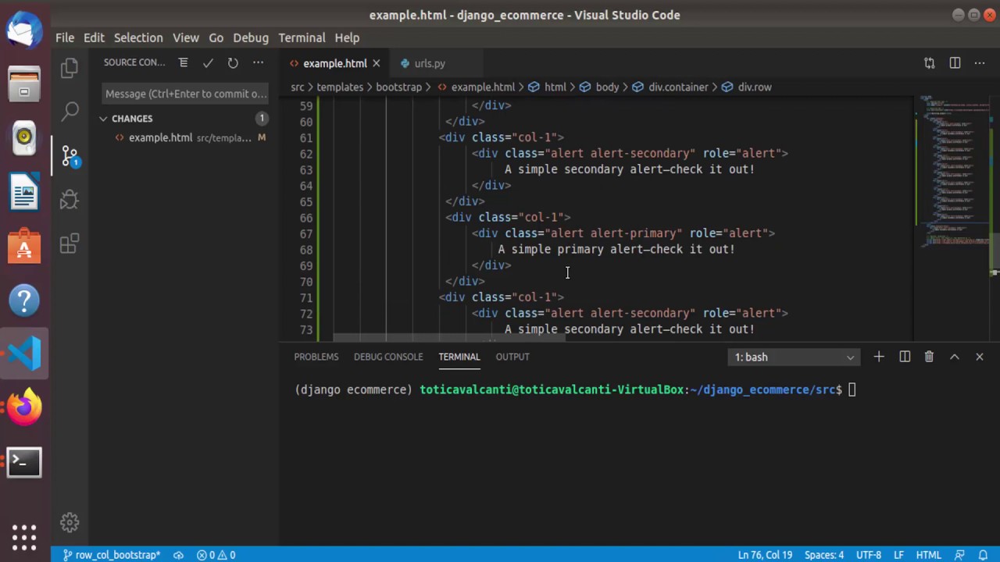Open the Edit menu

click(94, 37)
